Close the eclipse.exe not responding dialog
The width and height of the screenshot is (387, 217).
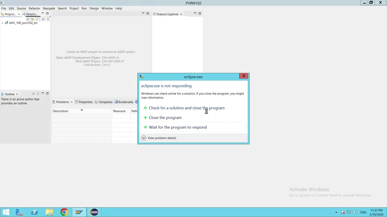[x=244, y=76]
